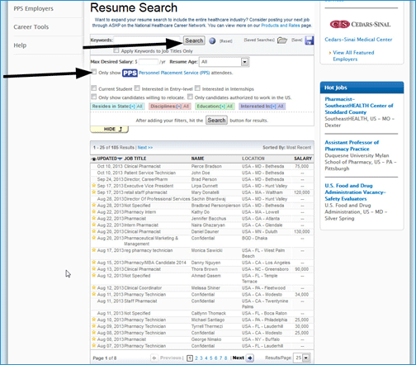The image size is (416, 365).
Task: Click star icon on Executive Vice President row
Action: point(94,186)
